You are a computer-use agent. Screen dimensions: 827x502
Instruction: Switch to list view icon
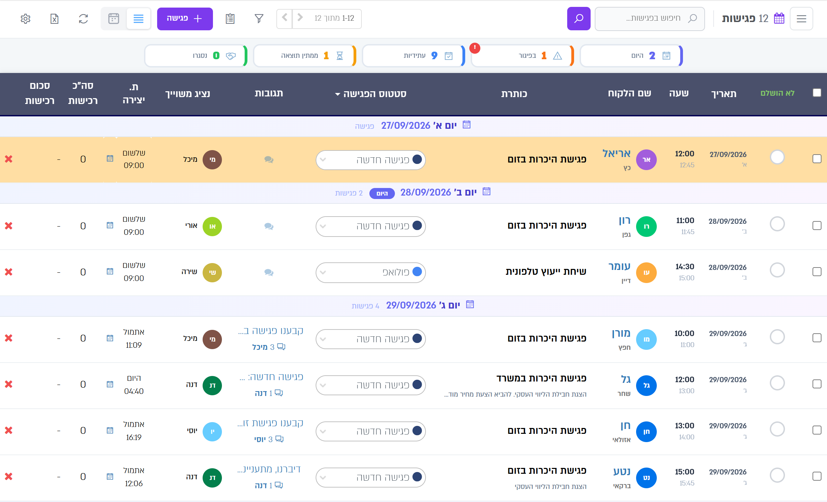click(139, 19)
